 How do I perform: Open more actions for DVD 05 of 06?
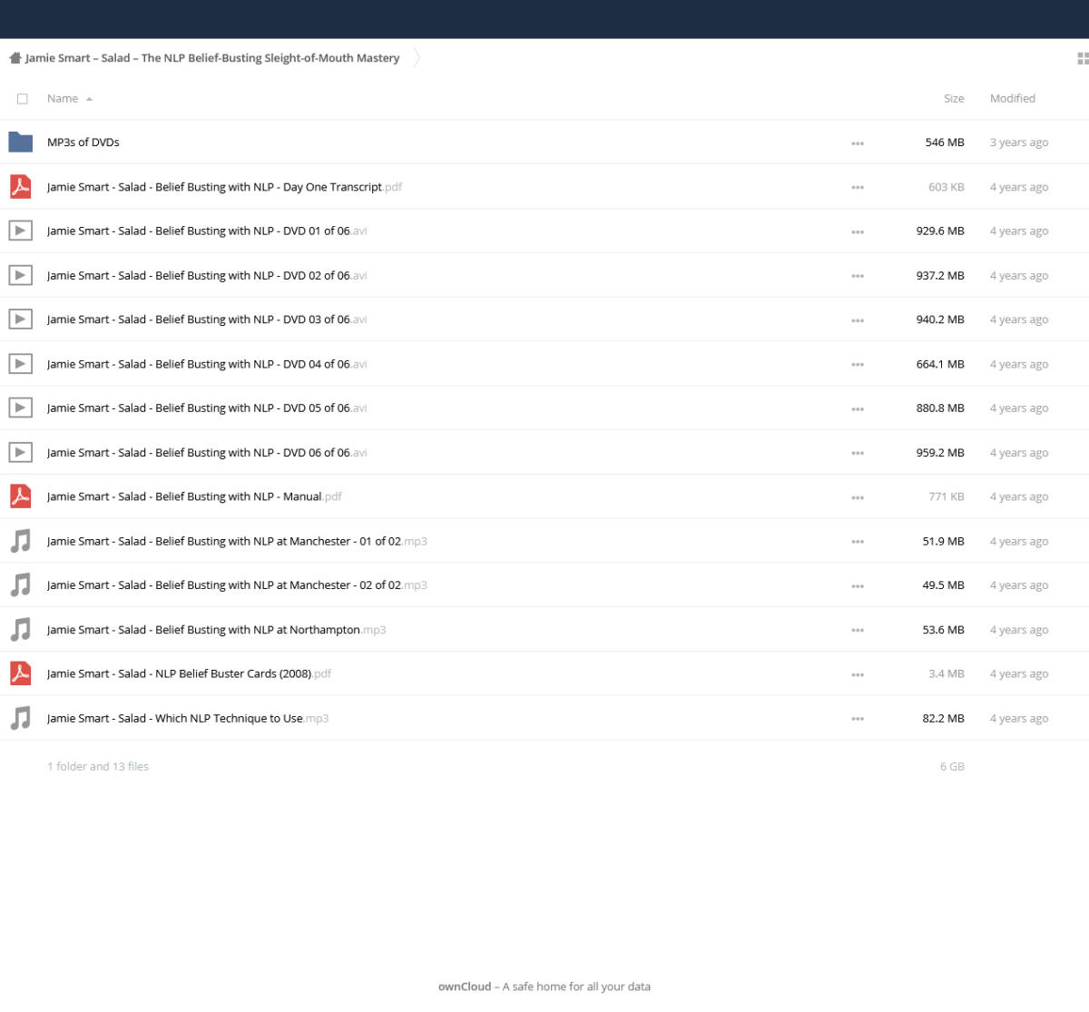[858, 409]
